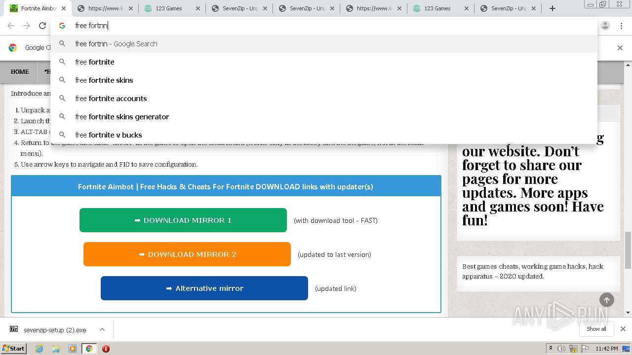Viewport: 632px width, 355px height.
Task: Click the orange DOWNLOAD MIRROR 2 button
Action: click(x=187, y=254)
